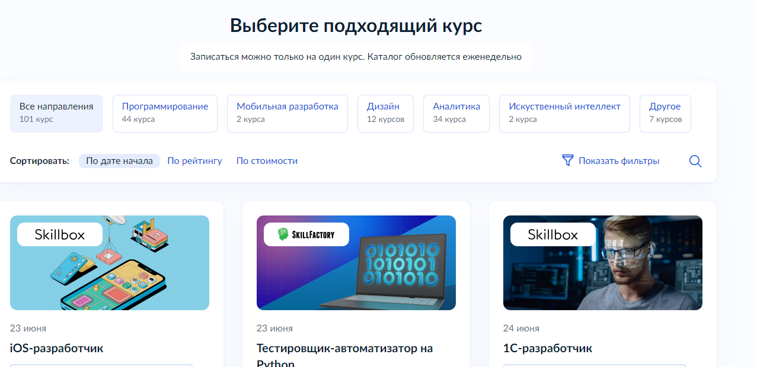
Task: Switch to the Дизайн category
Action: (385, 113)
